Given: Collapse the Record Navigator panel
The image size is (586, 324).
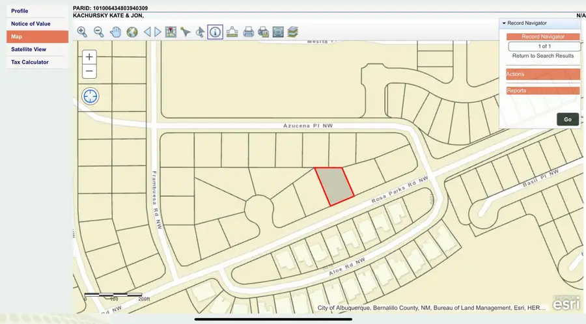Looking at the screenshot, I should [x=504, y=23].
